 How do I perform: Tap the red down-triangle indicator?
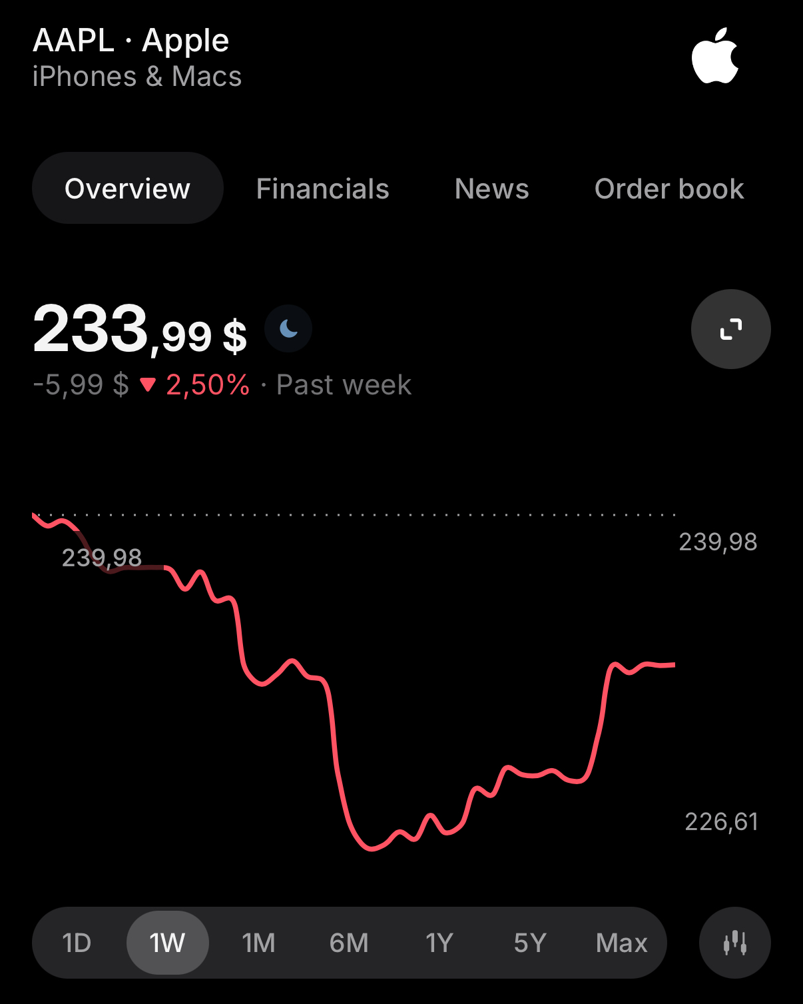click(x=148, y=385)
